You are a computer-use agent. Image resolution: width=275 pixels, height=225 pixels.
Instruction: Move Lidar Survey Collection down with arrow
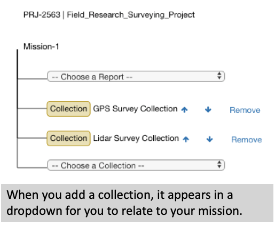click(210, 139)
